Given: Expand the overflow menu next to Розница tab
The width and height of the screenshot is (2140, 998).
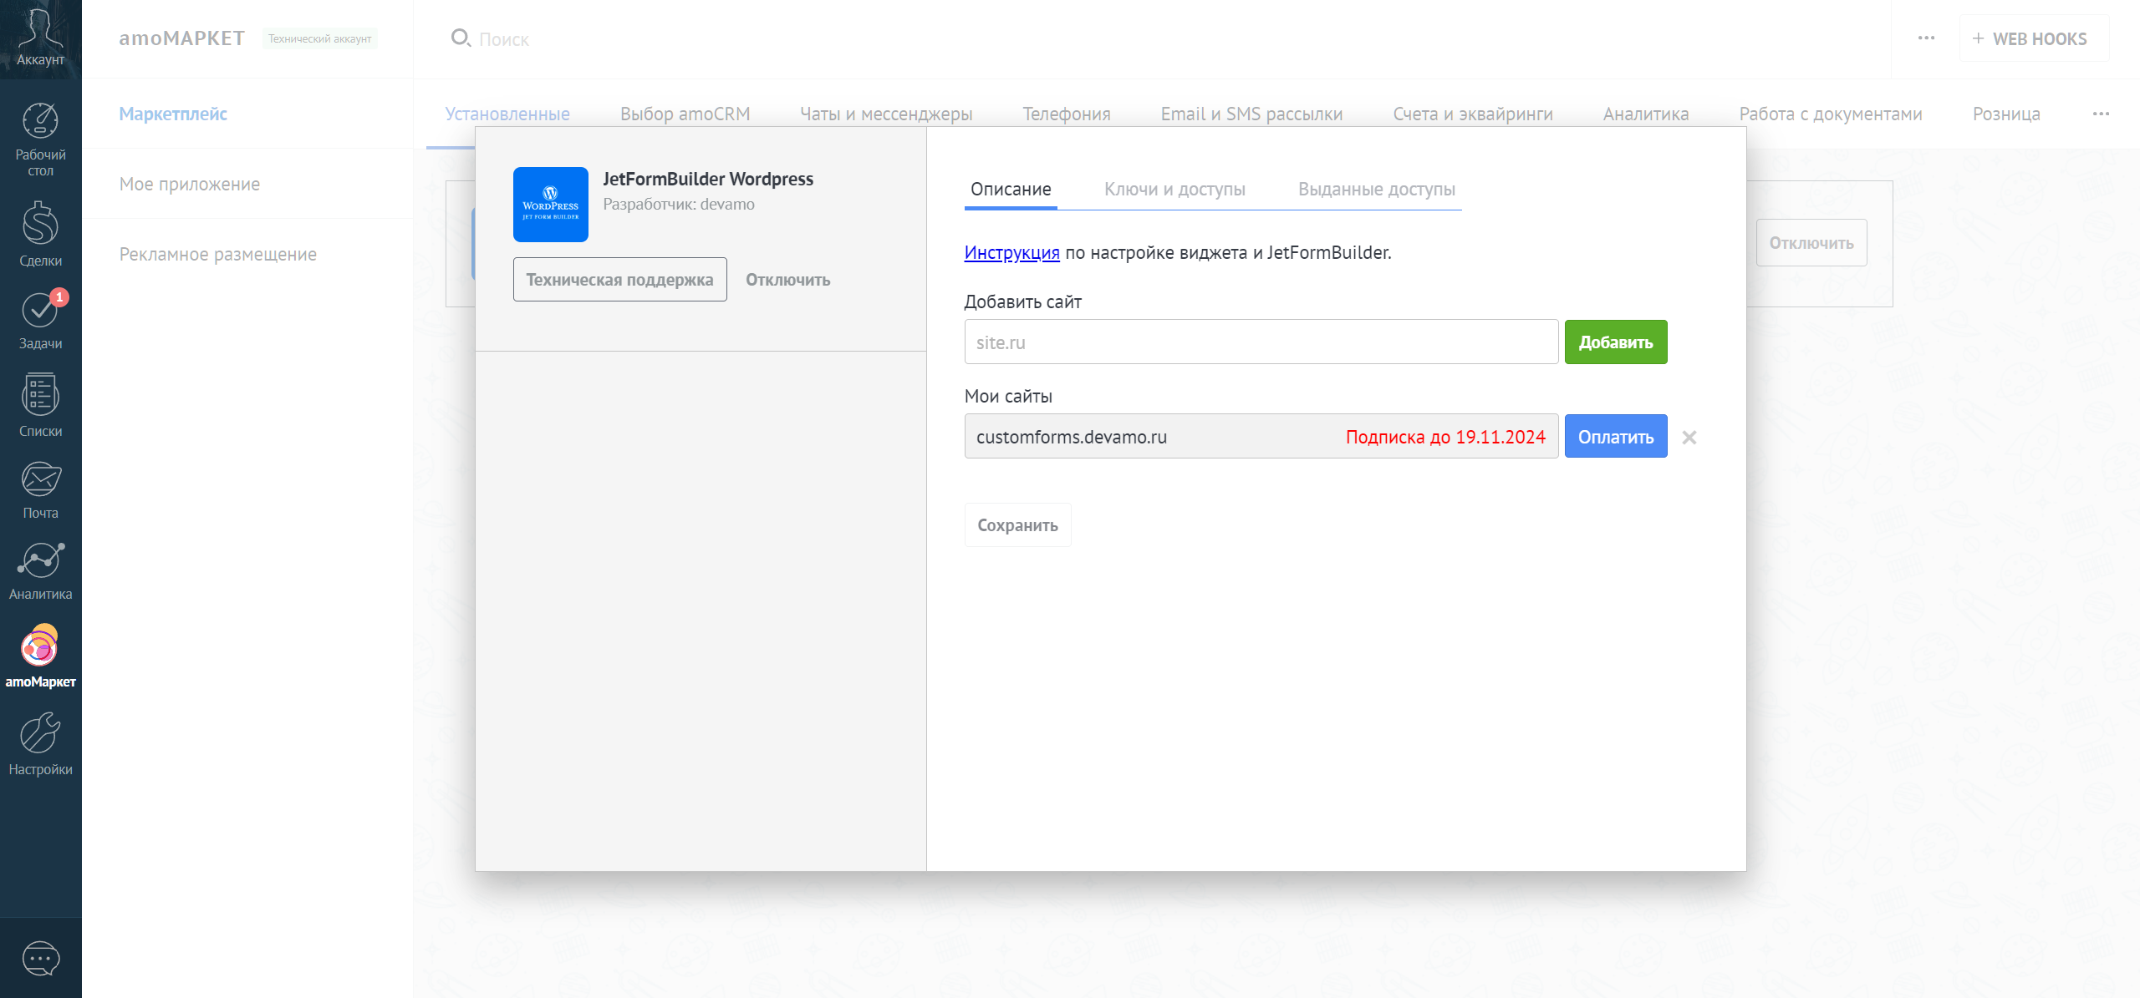Looking at the screenshot, I should pos(2102,114).
